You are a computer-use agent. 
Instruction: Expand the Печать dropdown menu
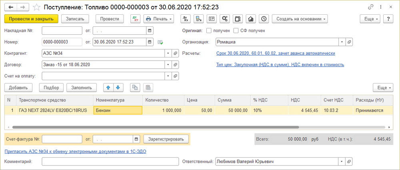(159, 19)
